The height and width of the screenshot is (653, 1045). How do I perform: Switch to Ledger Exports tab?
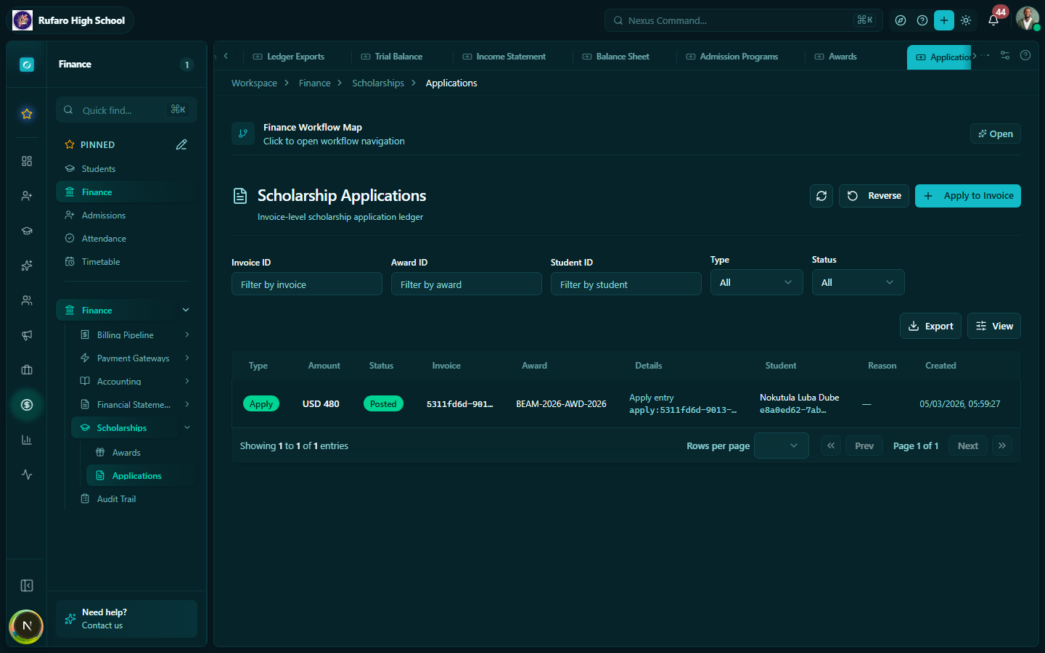(x=289, y=57)
